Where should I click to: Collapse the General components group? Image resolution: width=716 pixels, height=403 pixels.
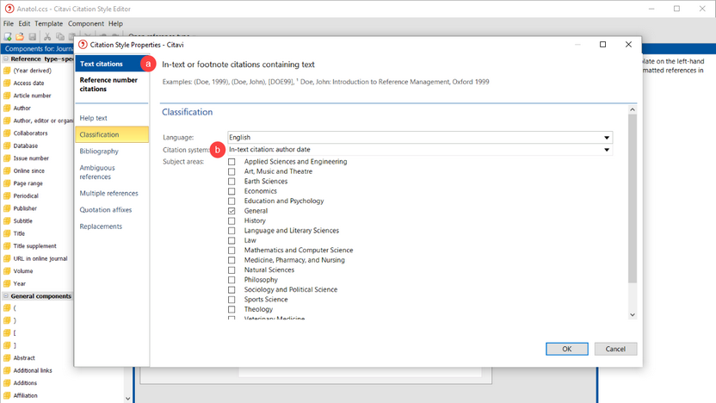pyautogui.click(x=6, y=296)
